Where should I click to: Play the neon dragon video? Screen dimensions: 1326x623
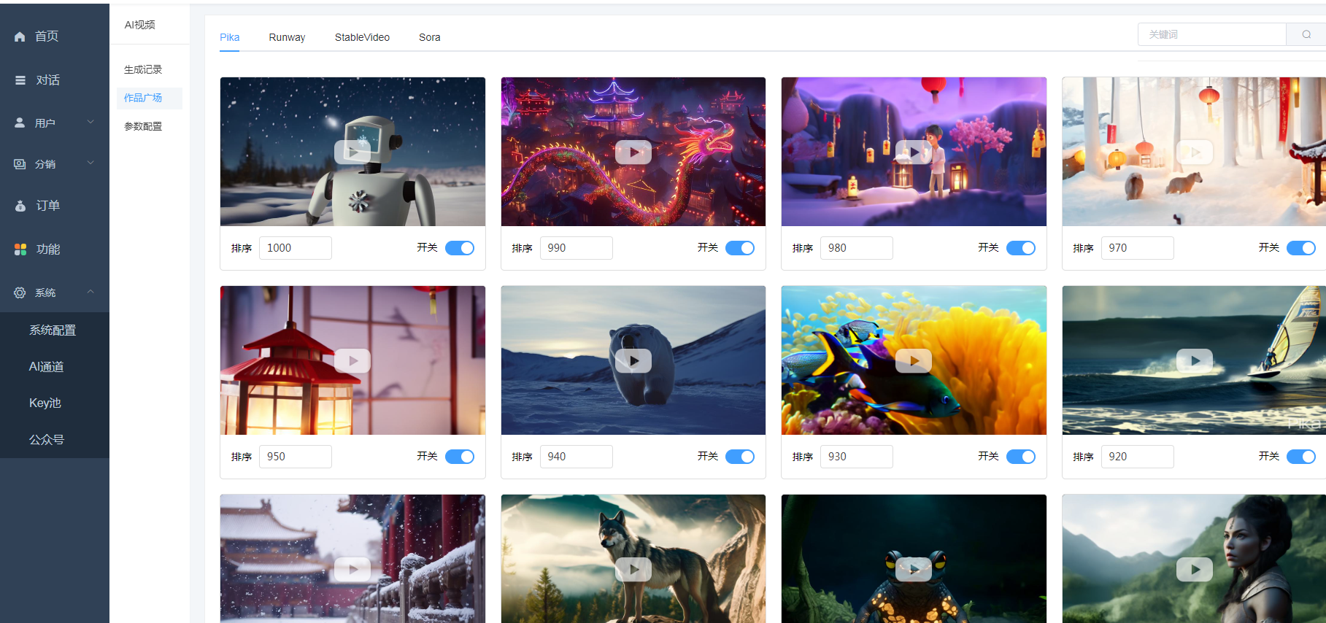pyautogui.click(x=633, y=152)
